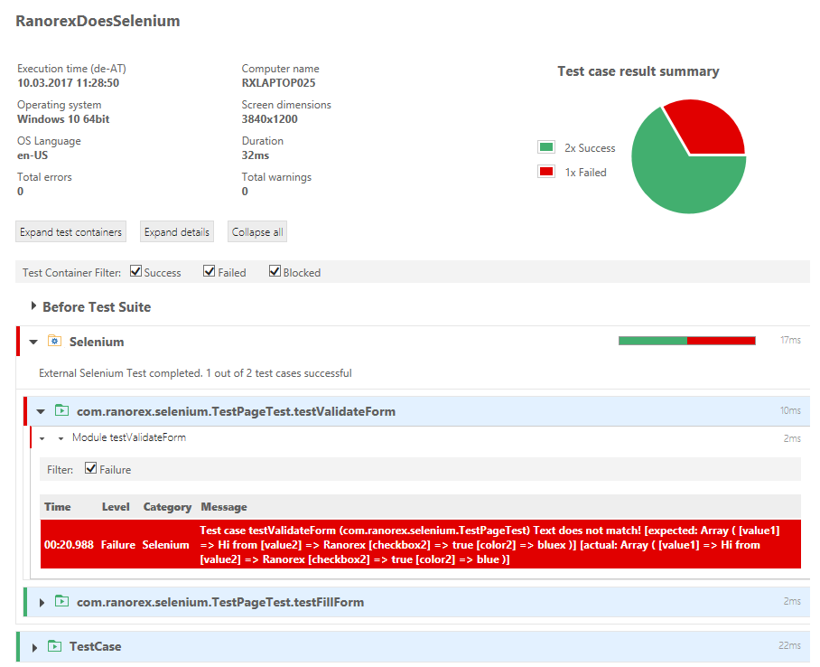Click the green Success legend swatch
Image resolution: width=820 pixels, height=667 pixels.
[x=546, y=147]
